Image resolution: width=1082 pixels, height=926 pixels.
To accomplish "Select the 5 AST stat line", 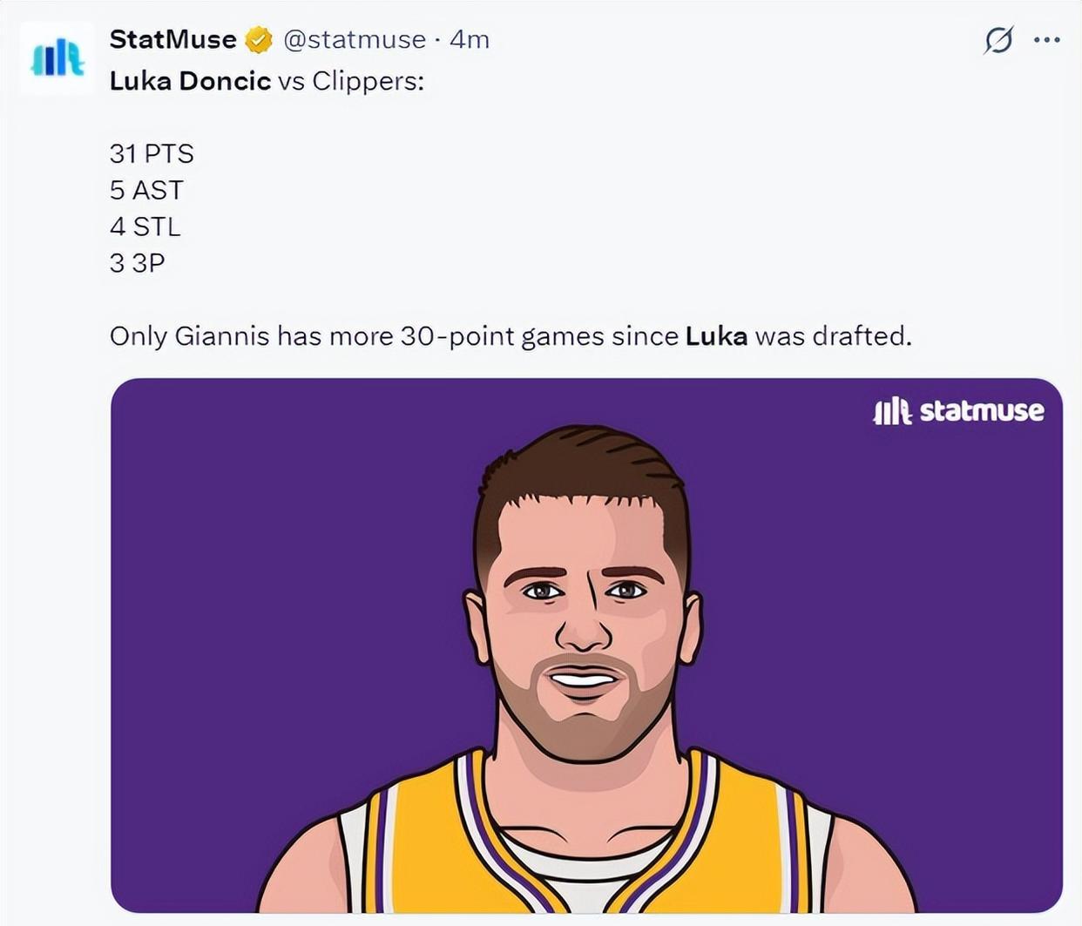I will (x=146, y=191).
